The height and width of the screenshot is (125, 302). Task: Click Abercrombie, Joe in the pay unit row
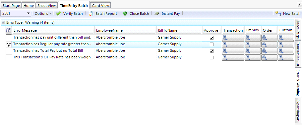tap(110, 37)
